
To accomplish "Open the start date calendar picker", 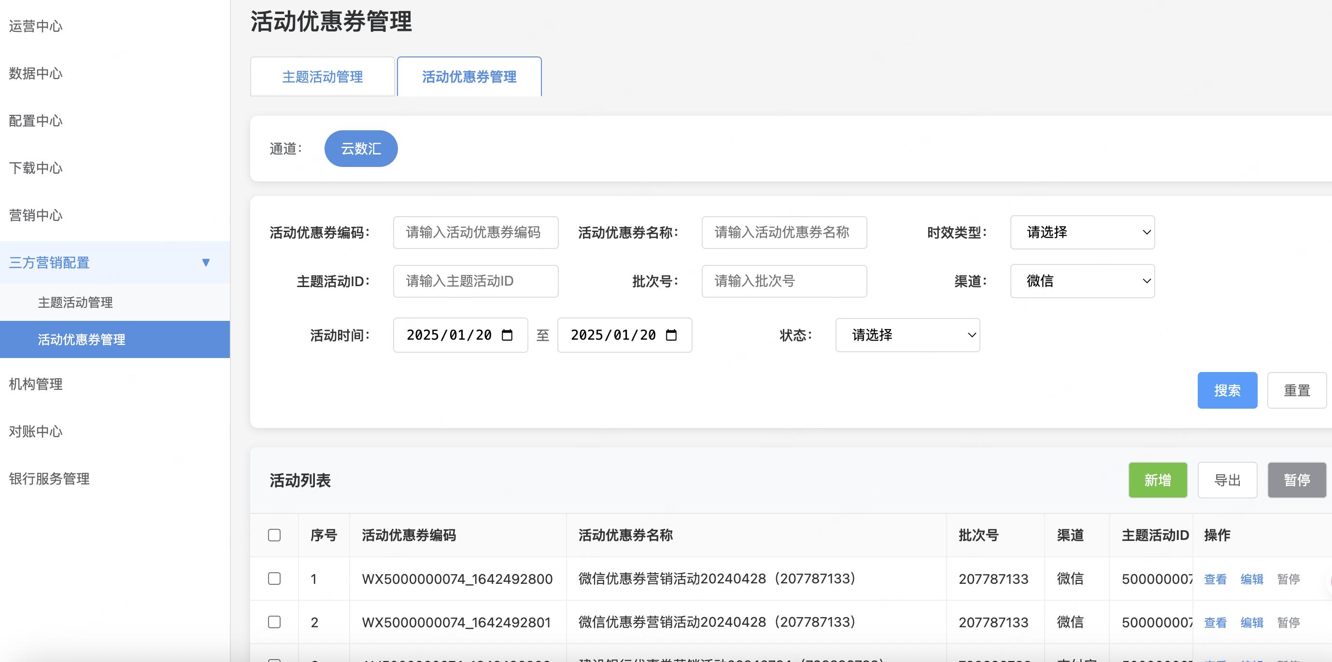I will [x=507, y=334].
